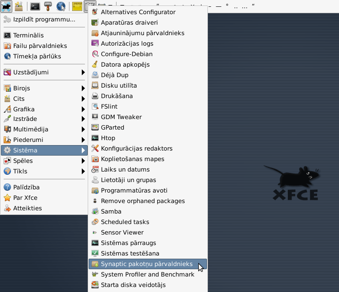Select the Sistēma menu category
Image resolution: width=339 pixels, height=292 pixels.
tap(44, 150)
